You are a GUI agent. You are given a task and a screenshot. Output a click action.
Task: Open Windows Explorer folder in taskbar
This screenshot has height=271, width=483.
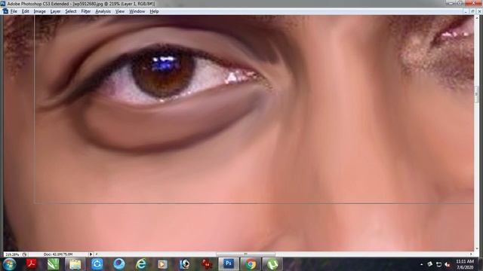coord(75,264)
